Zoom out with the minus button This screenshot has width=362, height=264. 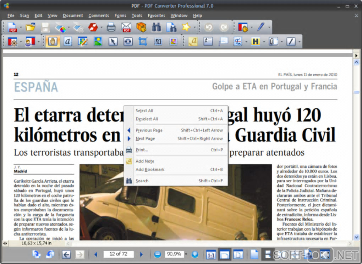(158, 254)
